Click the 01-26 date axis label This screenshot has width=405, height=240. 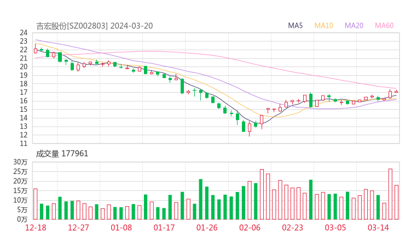coord(207,227)
